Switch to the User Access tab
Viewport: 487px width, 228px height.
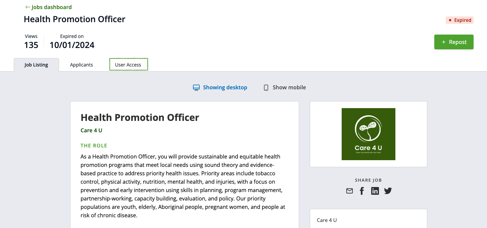(x=128, y=65)
